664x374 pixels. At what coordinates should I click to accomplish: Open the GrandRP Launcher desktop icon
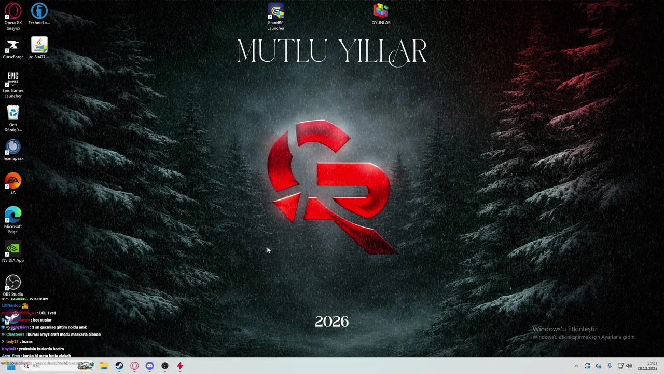(x=275, y=17)
